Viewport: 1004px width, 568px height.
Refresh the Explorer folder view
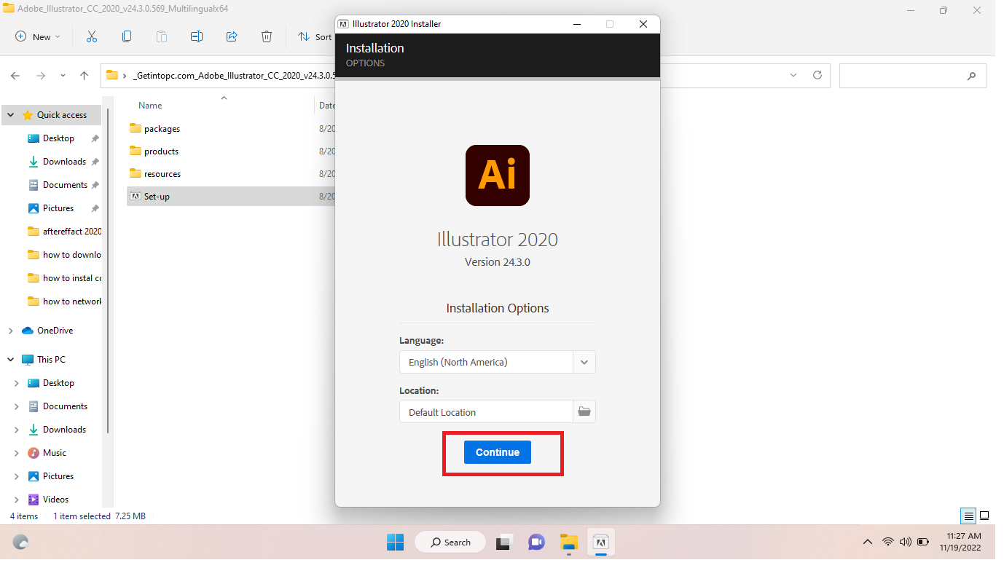pyautogui.click(x=817, y=75)
